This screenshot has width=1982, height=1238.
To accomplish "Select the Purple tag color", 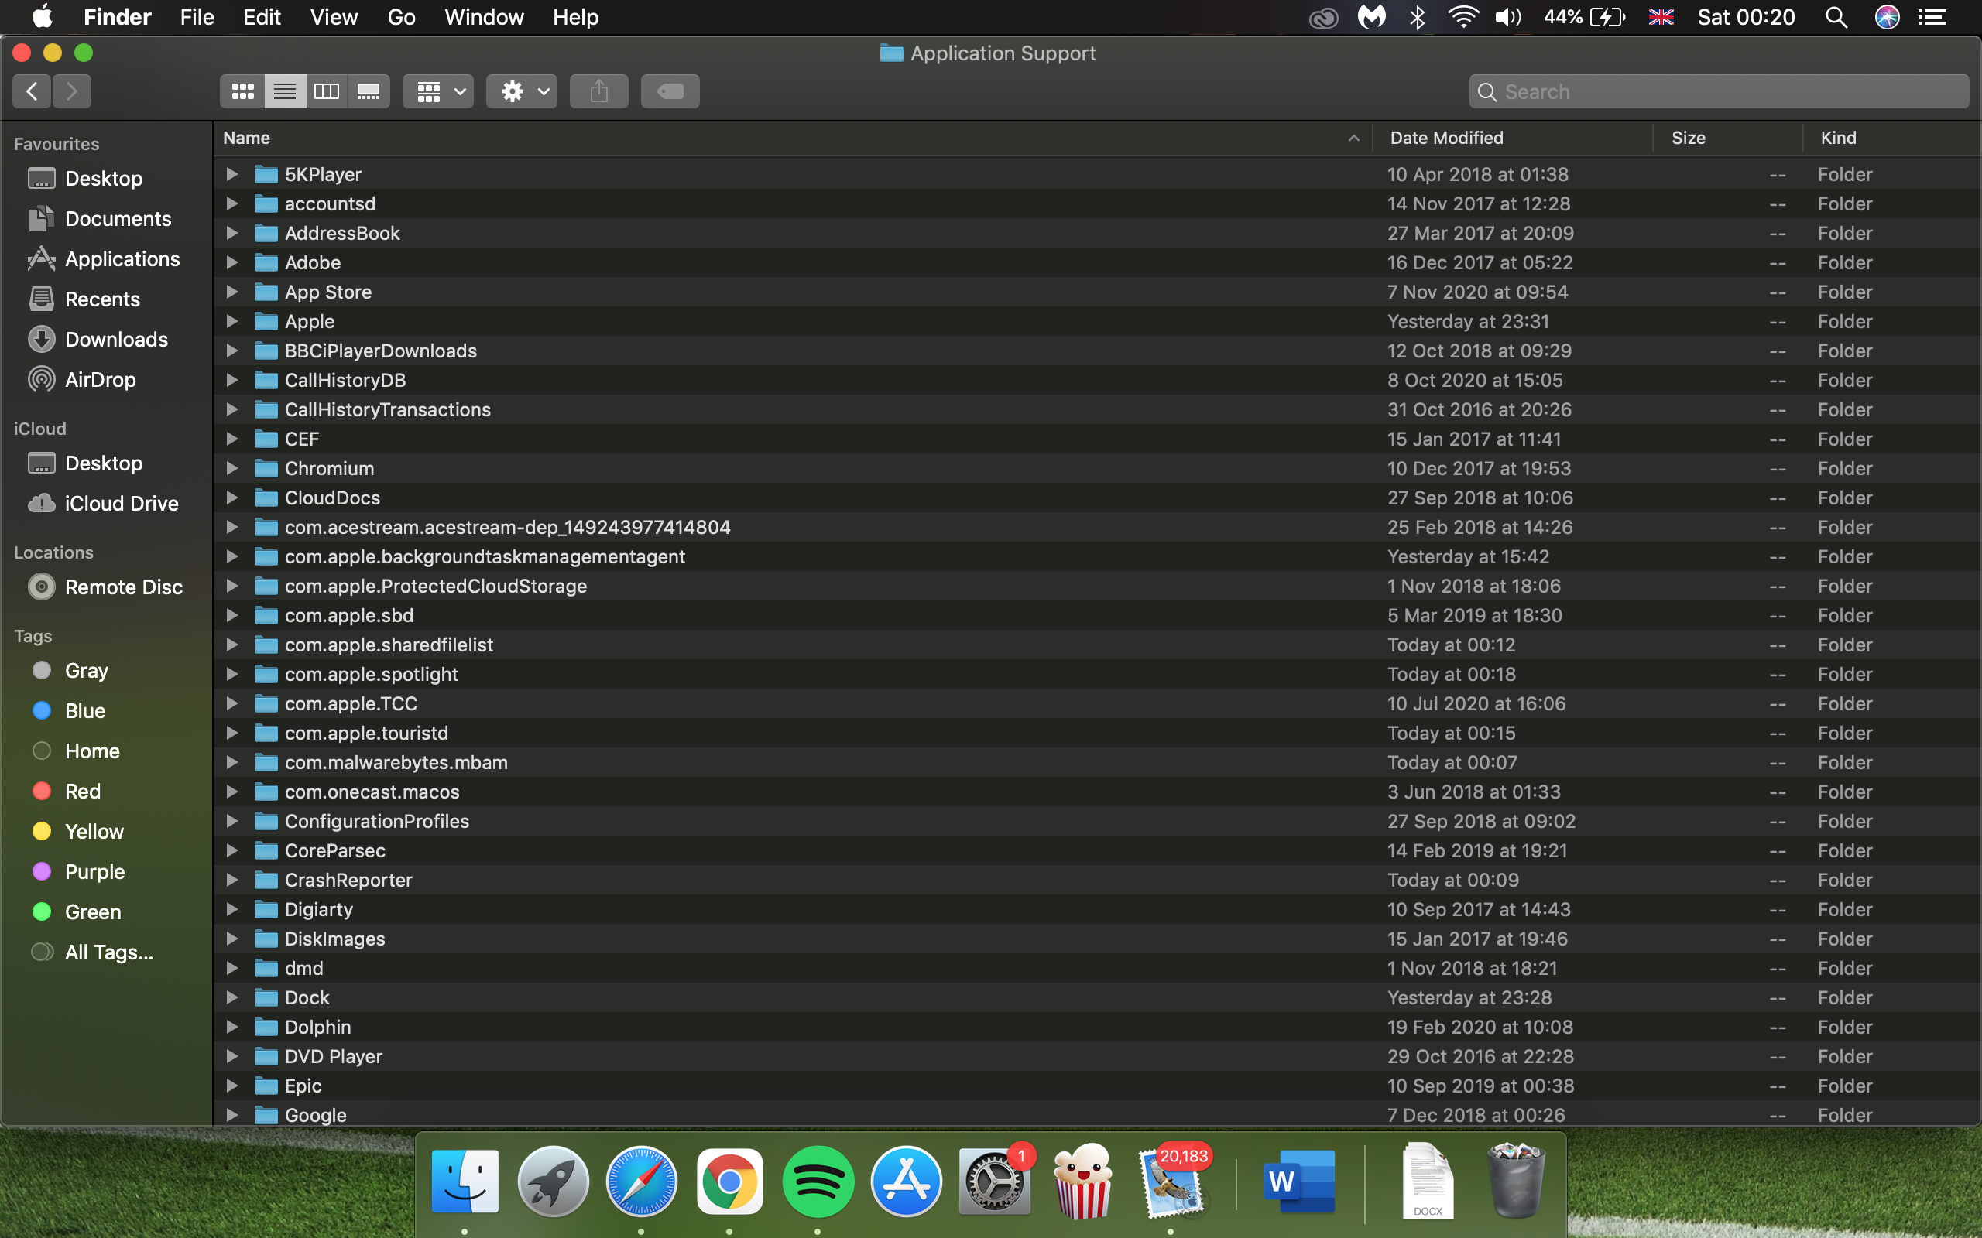I will [94, 872].
